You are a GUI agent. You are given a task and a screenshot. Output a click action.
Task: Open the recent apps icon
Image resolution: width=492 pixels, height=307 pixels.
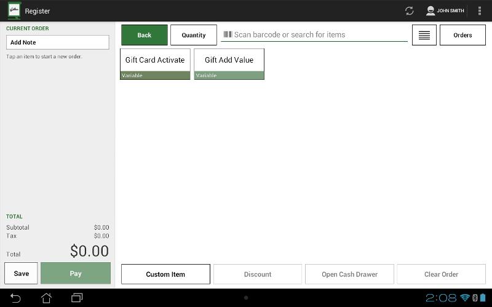(77, 298)
